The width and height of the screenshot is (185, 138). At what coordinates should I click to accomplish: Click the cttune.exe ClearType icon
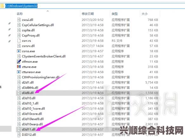point(19,67)
